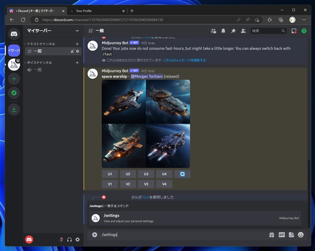The image size is (315, 251).
Task: Select the 一般 text channel
Action: [53, 51]
